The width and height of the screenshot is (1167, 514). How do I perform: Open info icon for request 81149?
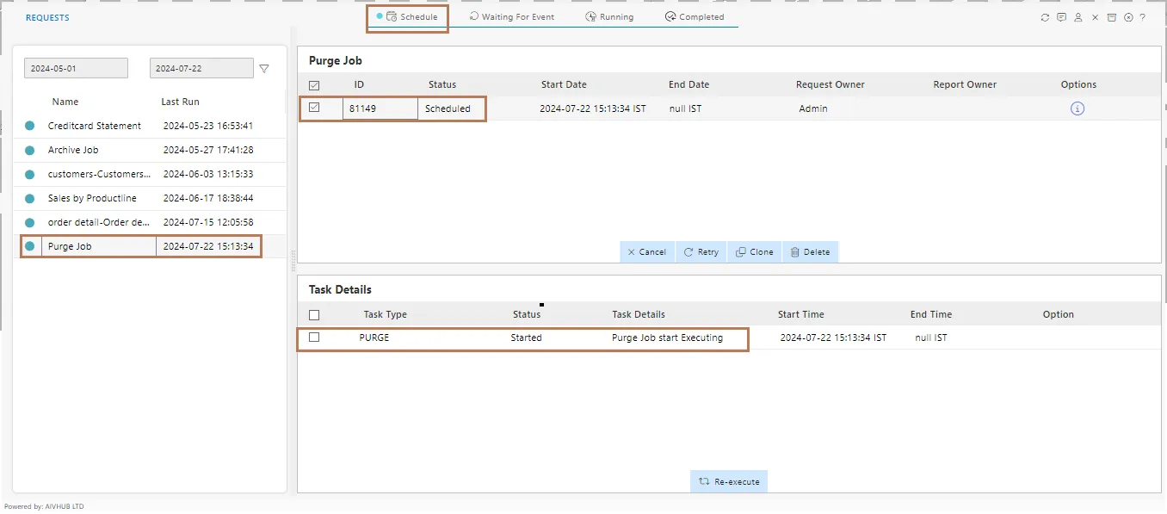(x=1077, y=108)
